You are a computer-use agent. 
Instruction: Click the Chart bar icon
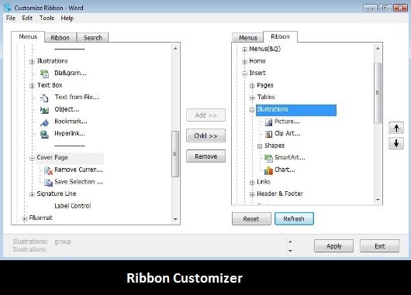[268, 170]
